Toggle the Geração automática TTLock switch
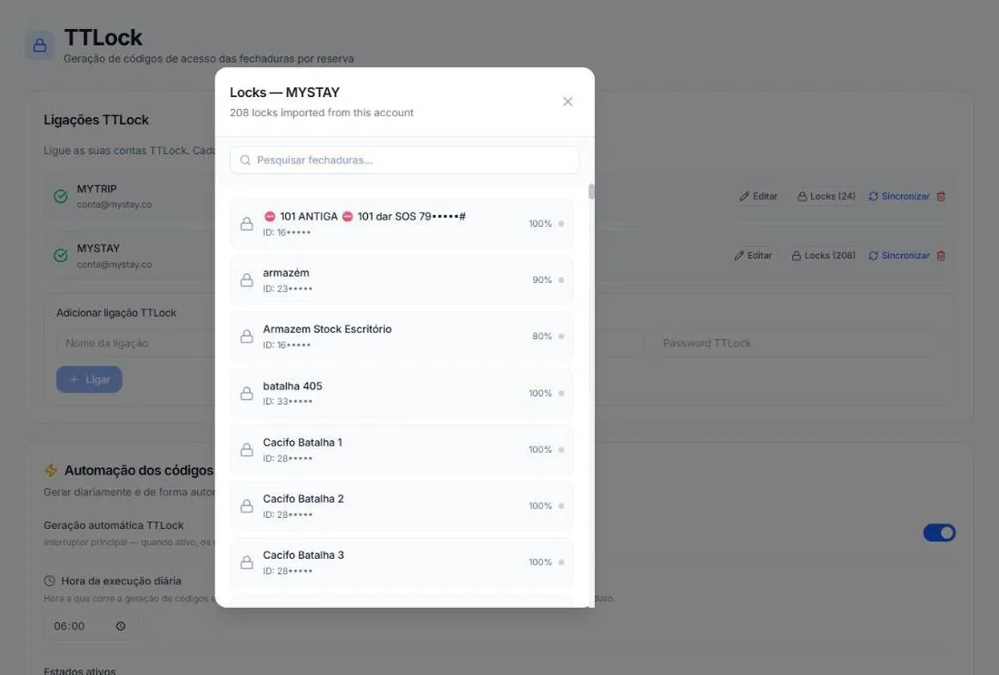 click(939, 533)
